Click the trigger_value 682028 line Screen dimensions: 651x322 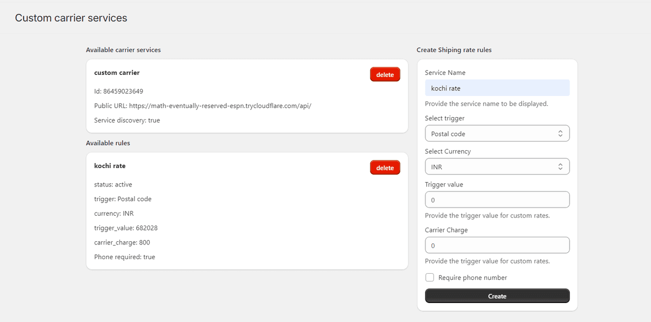(x=126, y=228)
